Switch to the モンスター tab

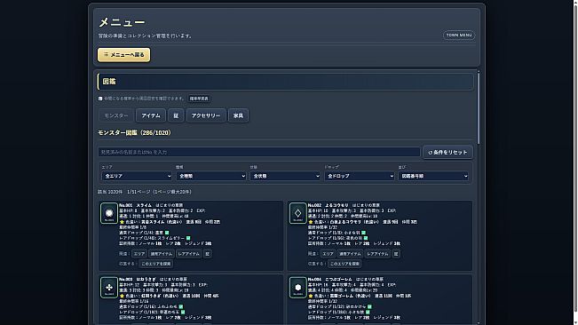click(x=116, y=115)
